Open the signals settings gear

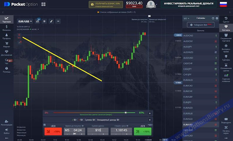[x=217, y=18]
